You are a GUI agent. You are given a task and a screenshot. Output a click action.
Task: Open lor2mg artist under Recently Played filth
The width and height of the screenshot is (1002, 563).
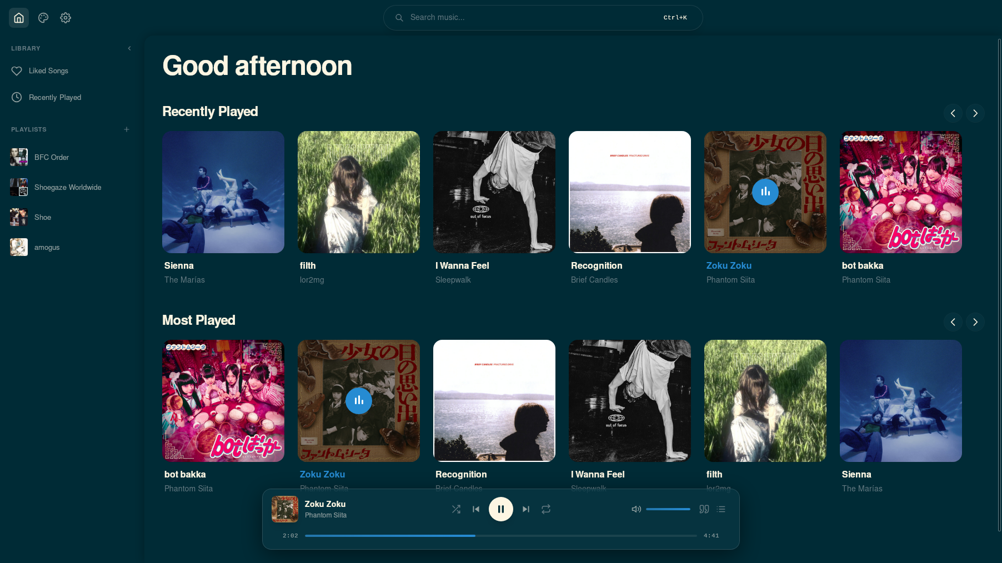tap(312, 280)
